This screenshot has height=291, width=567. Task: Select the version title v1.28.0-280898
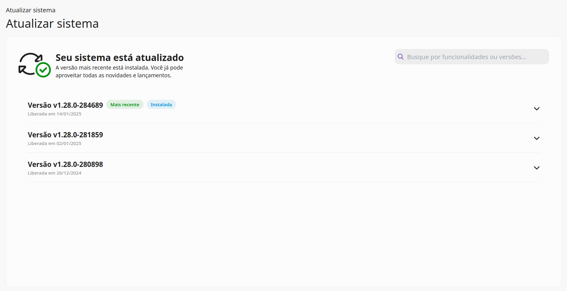tap(65, 164)
